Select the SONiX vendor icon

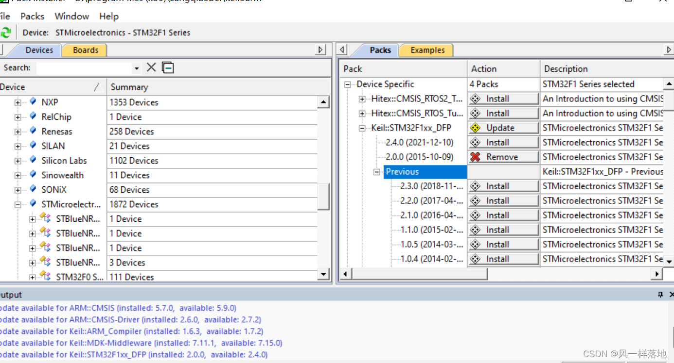[33, 189]
